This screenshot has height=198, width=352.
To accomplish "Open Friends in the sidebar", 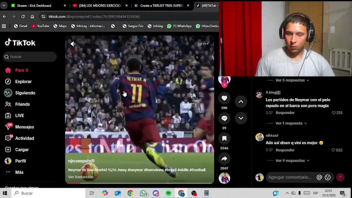I will tap(22, 104).
